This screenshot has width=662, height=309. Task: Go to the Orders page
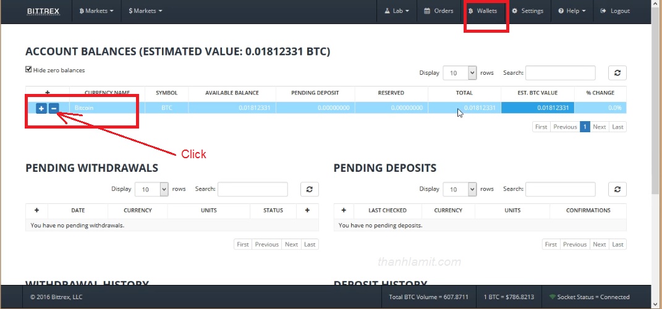point(439,11)
